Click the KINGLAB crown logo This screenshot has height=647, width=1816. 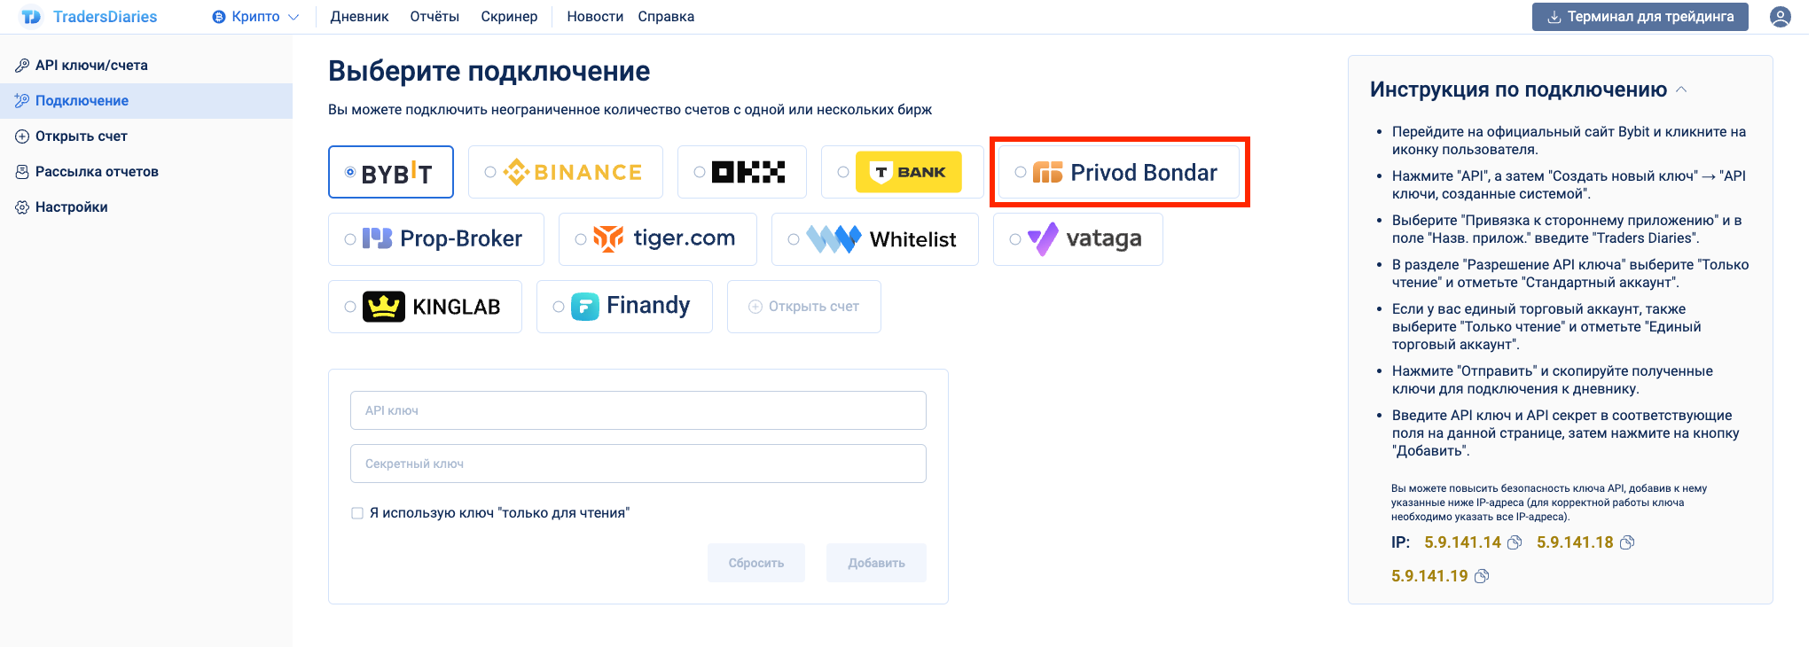point(384,307)
